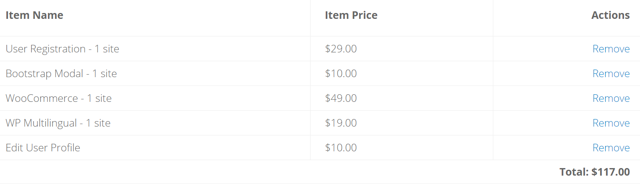The width and height of the screenshot is (640, 184).
Task: Click the Total label in the footer row
Action: [574, 172]
